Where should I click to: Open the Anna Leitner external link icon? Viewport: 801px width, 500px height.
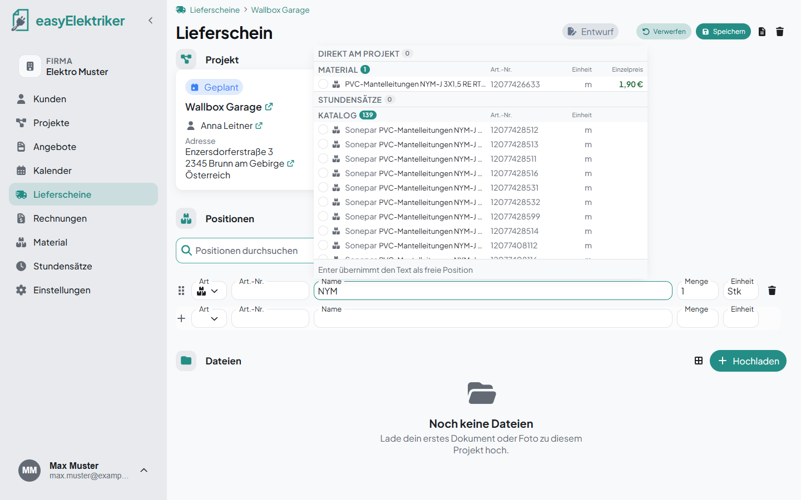[259, 126]
